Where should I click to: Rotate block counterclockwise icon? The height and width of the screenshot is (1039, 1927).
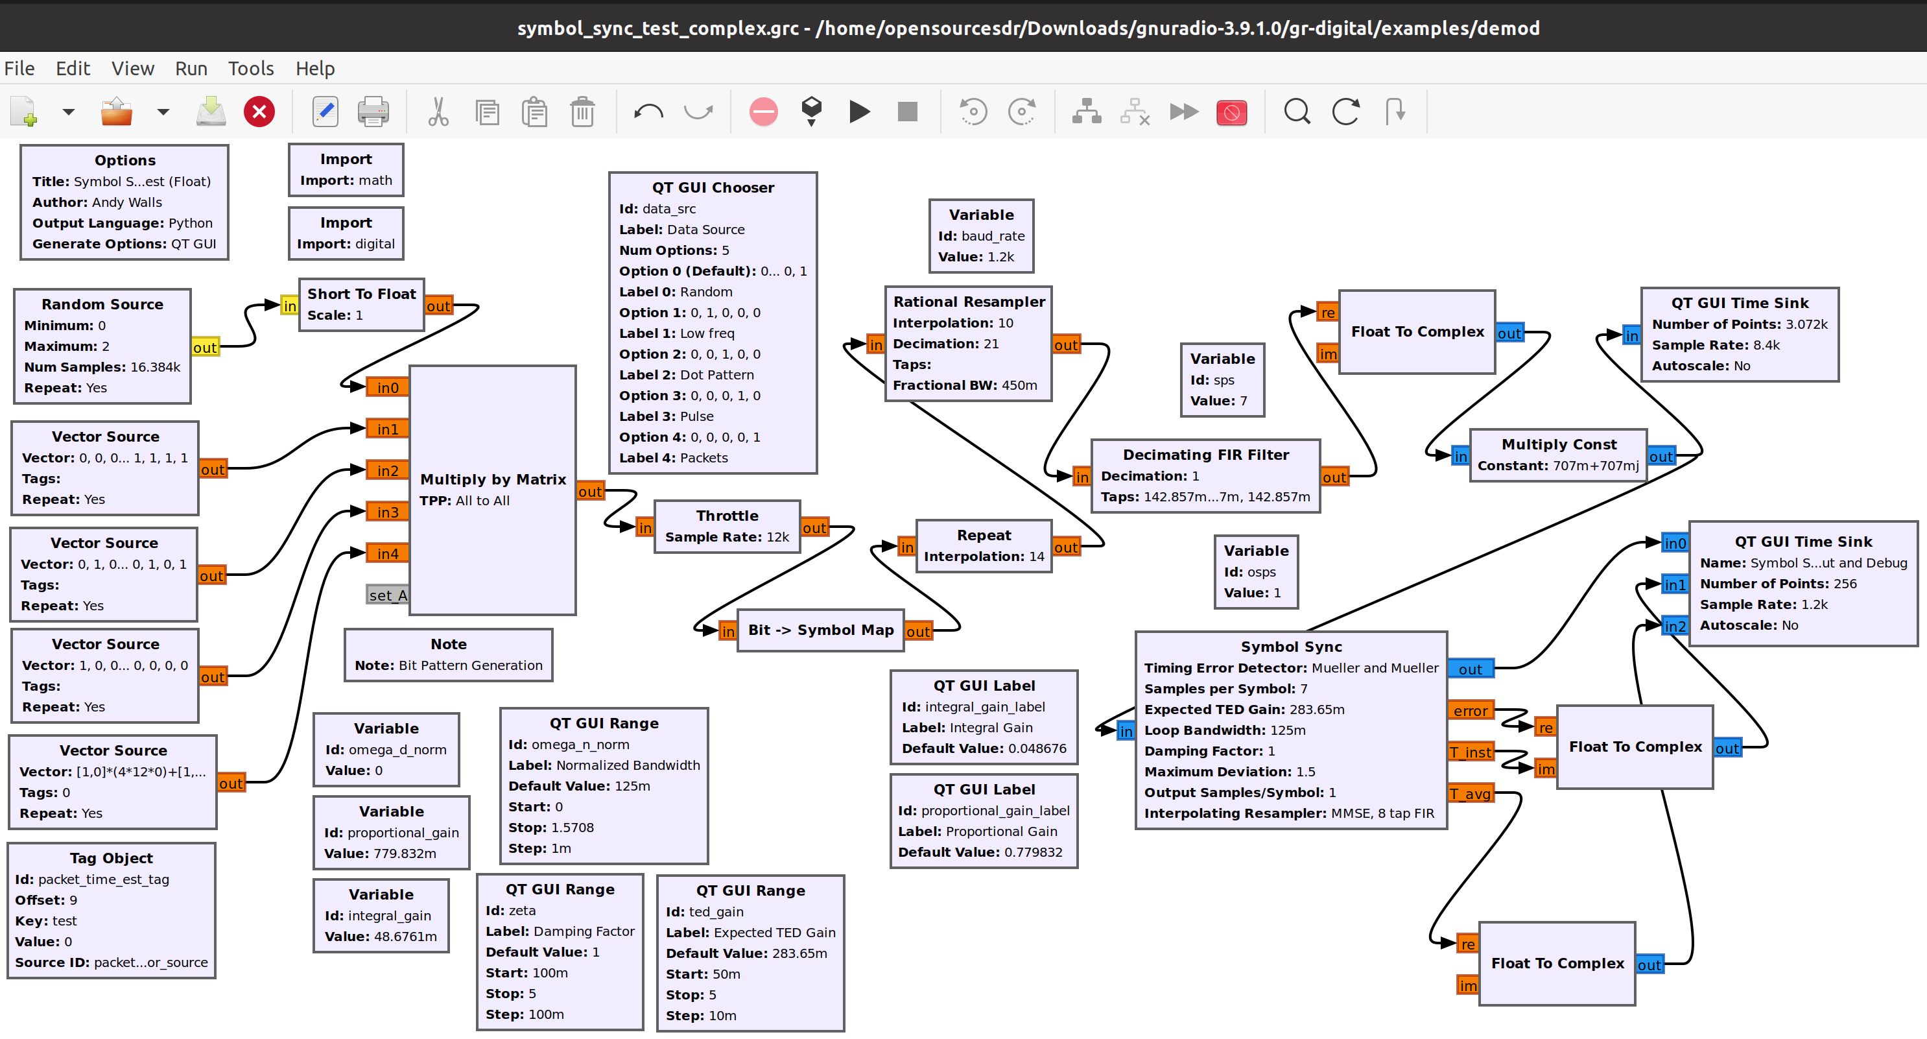tap(973, 112)
